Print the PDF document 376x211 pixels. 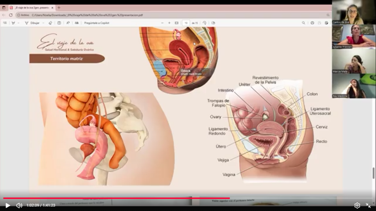312,23
